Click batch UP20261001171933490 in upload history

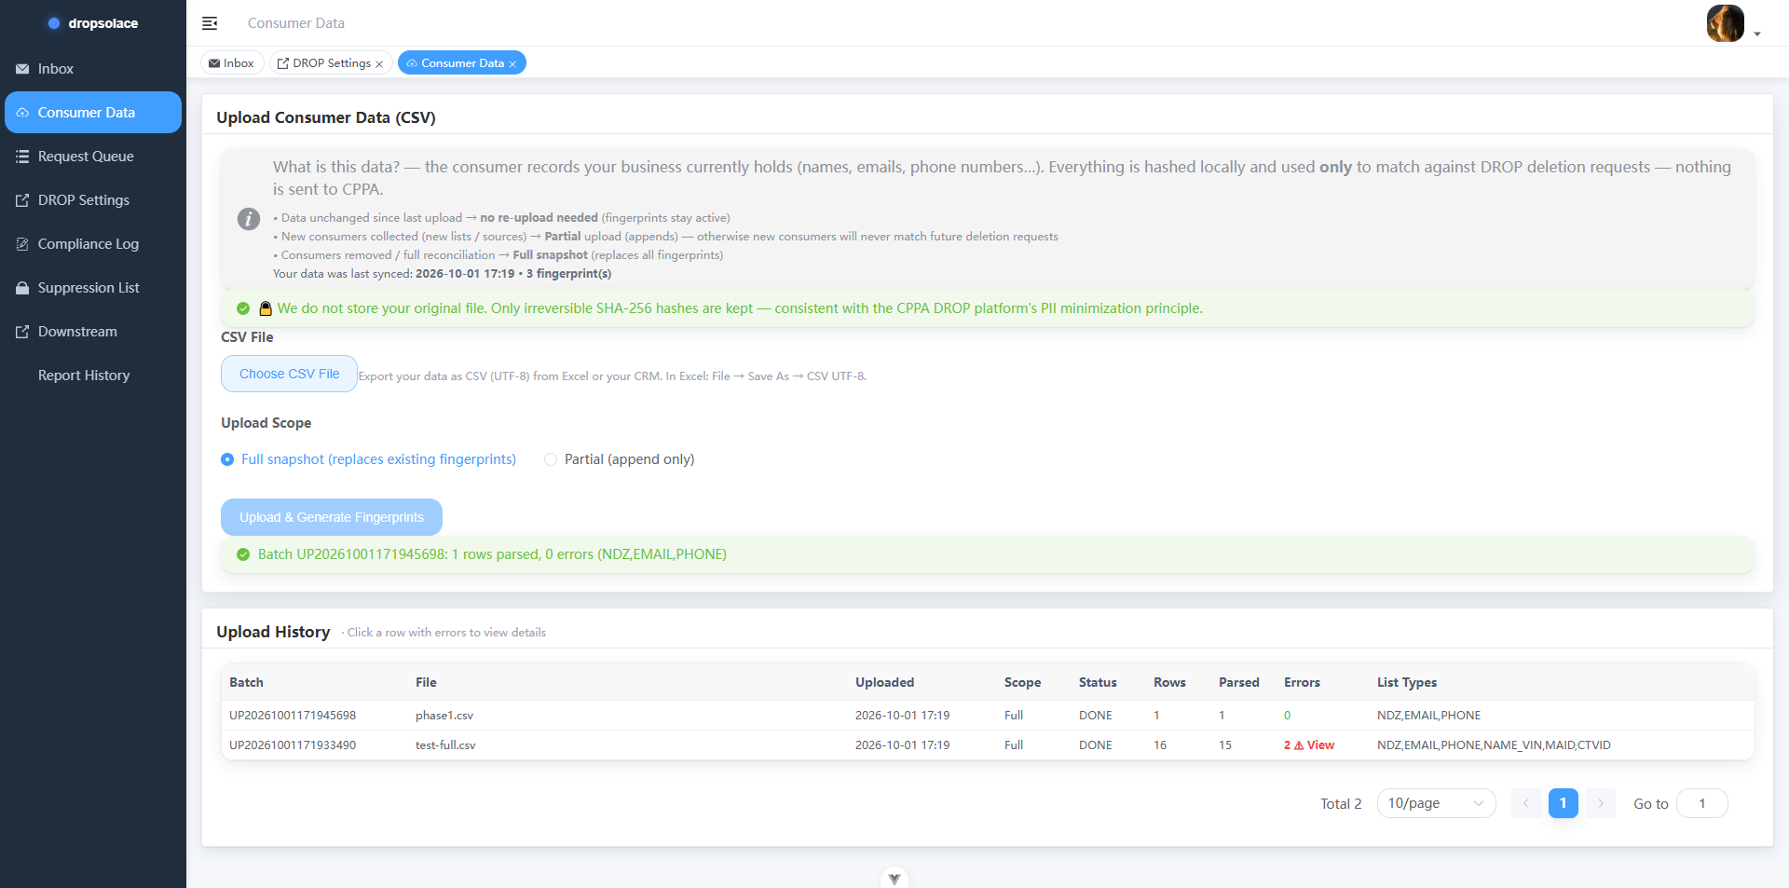[293, 745]
